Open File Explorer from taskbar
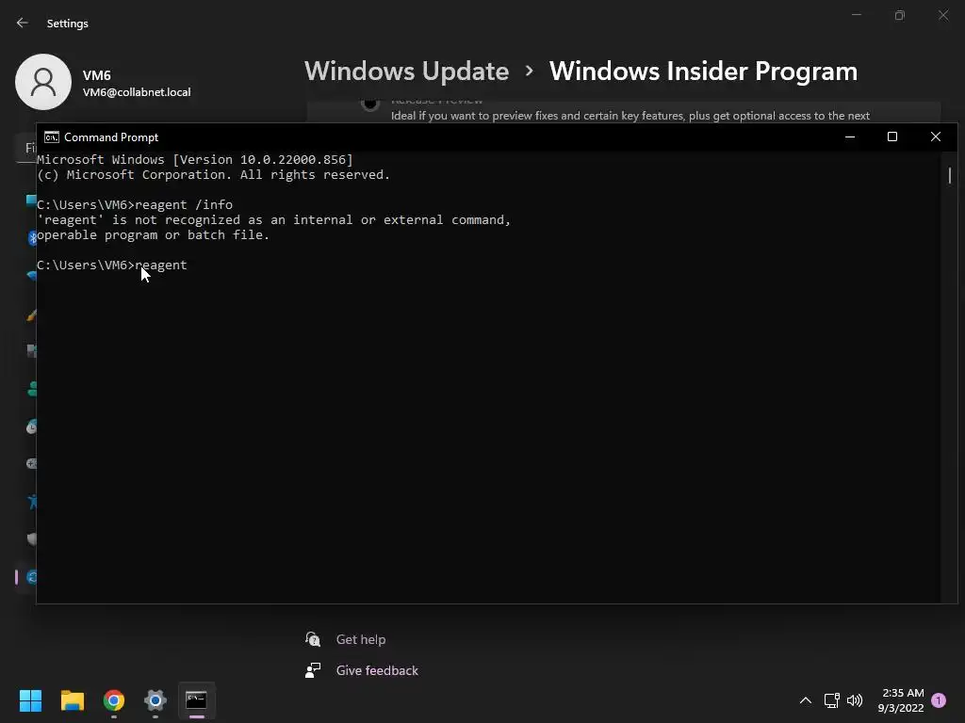 point(72,700)
